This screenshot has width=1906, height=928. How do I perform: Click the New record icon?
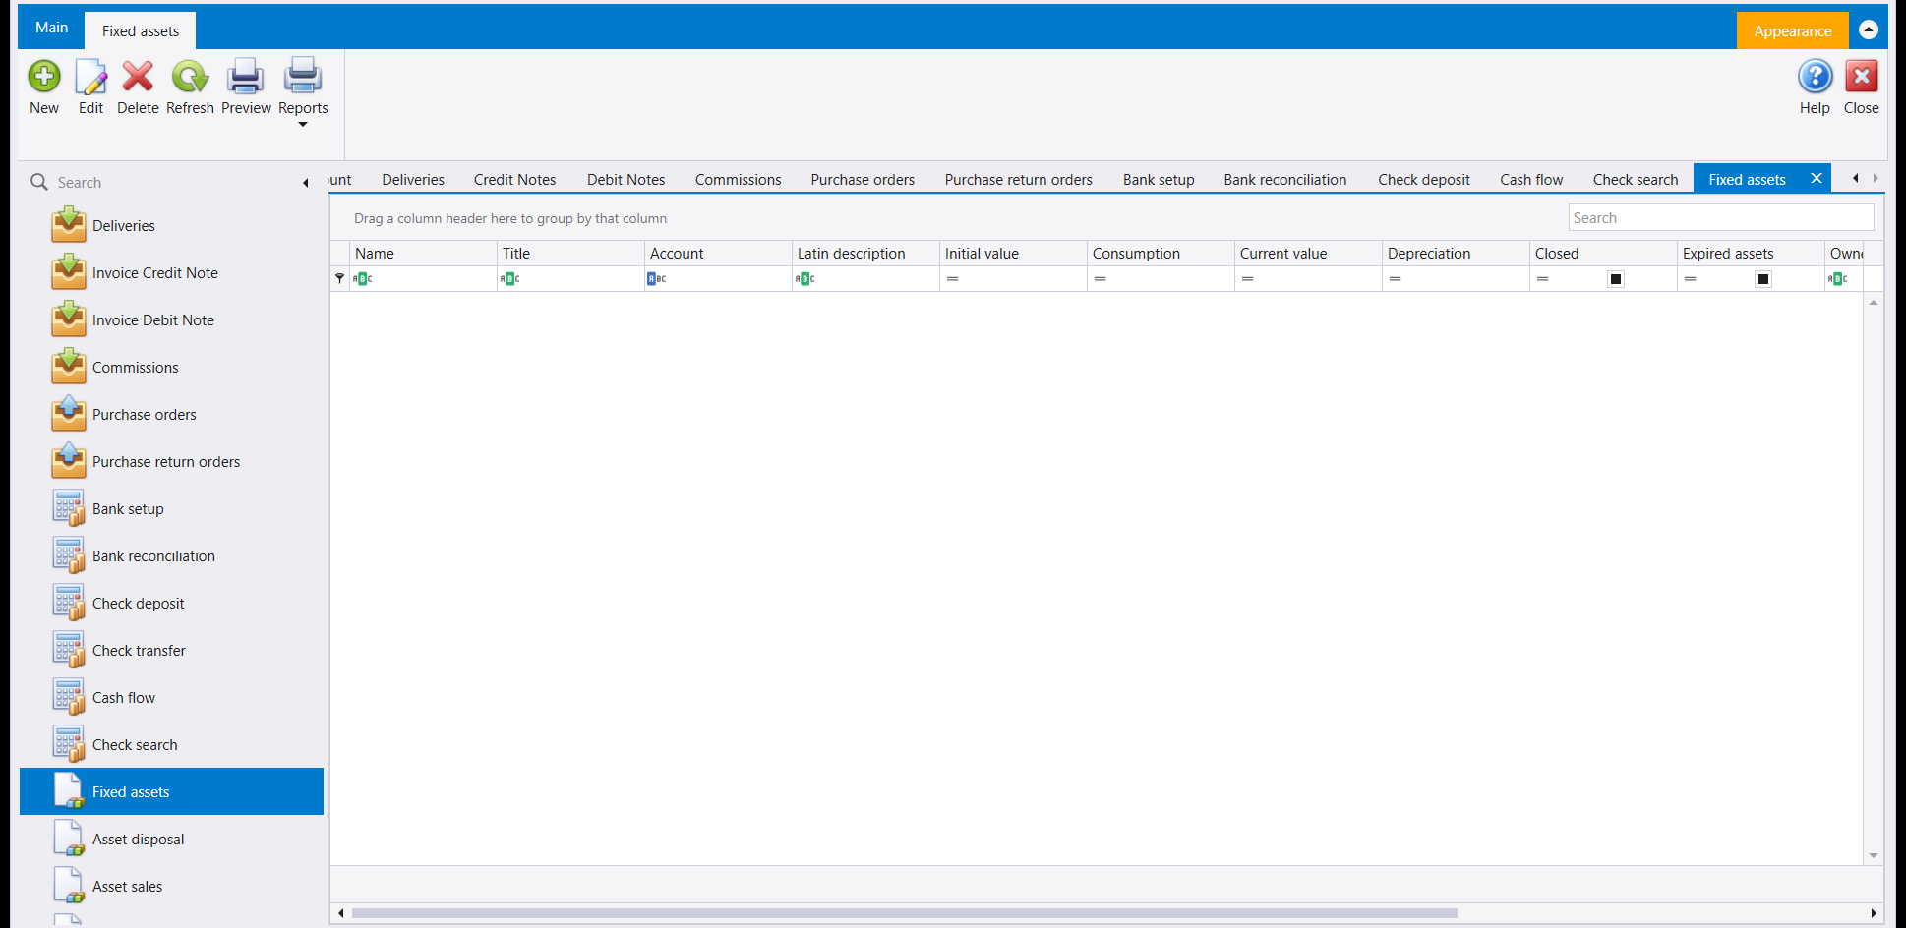44,77
